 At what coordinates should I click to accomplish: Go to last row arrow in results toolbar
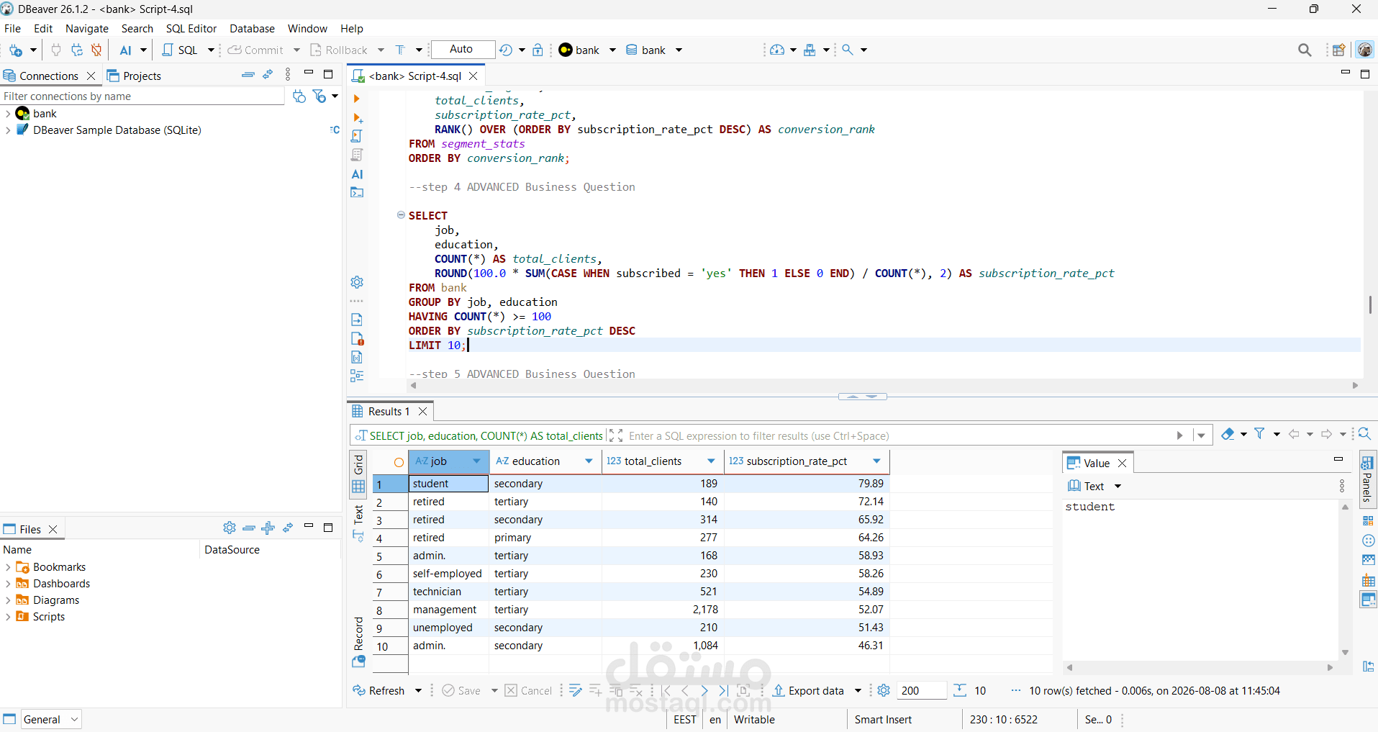(x=722, y=691)
